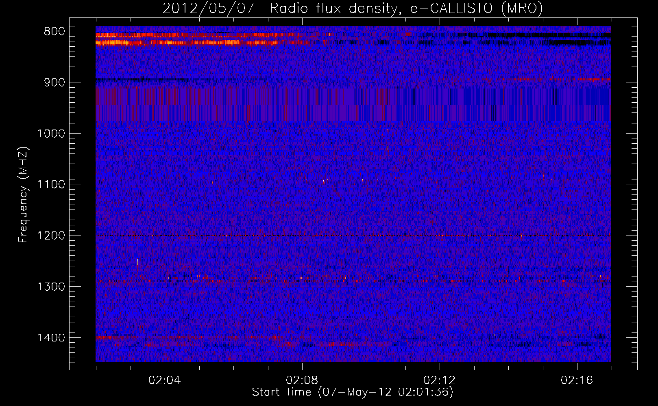
Task: Click the 02:16 time tick label
Action: [577, 380]
